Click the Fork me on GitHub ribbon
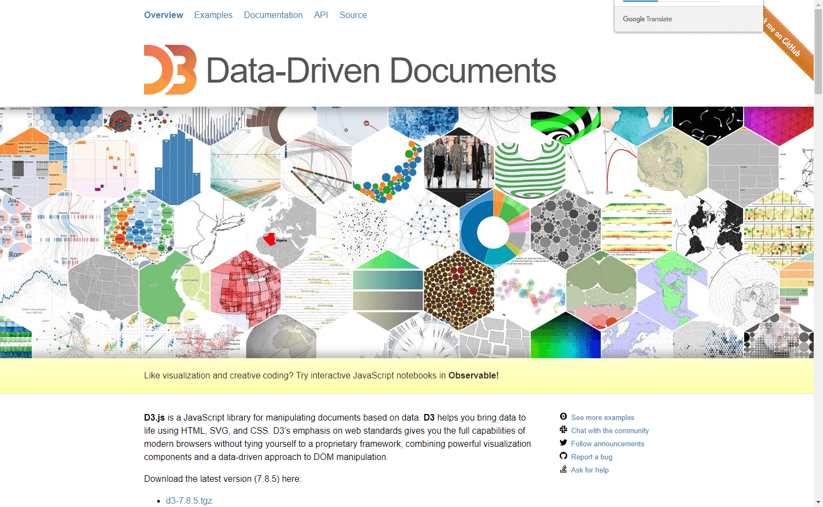This screenshot has height=507, width=823. click(x=787, y=43)
